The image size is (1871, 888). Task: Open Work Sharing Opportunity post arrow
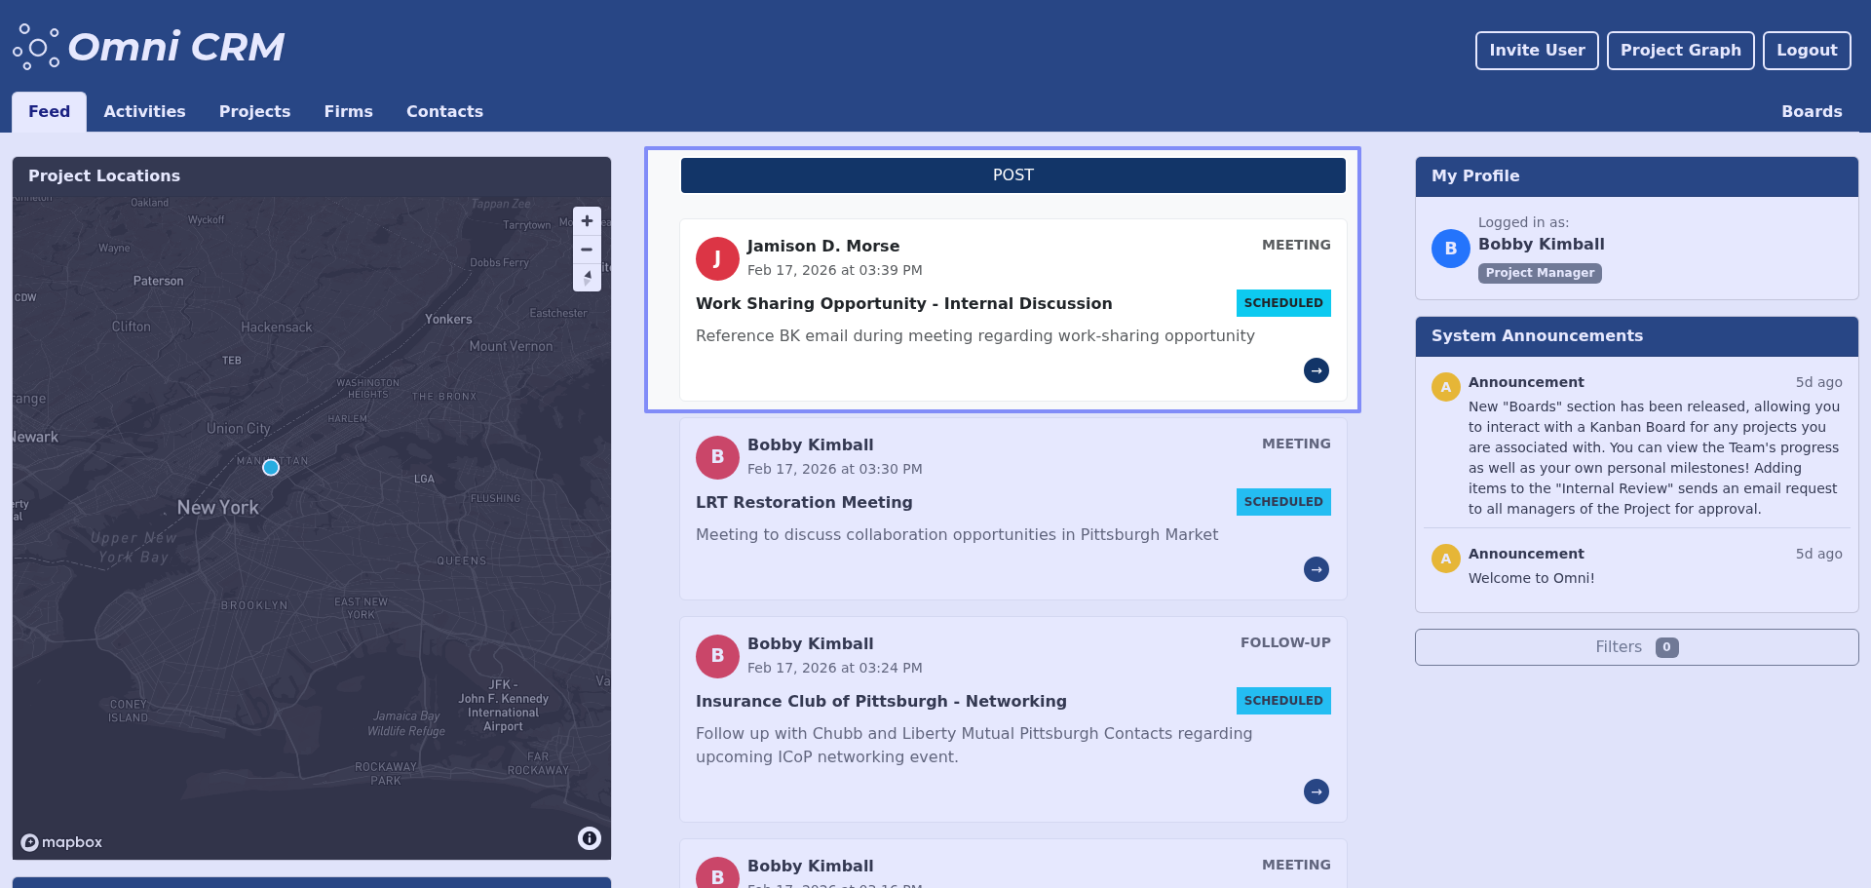coord(1316,370)
